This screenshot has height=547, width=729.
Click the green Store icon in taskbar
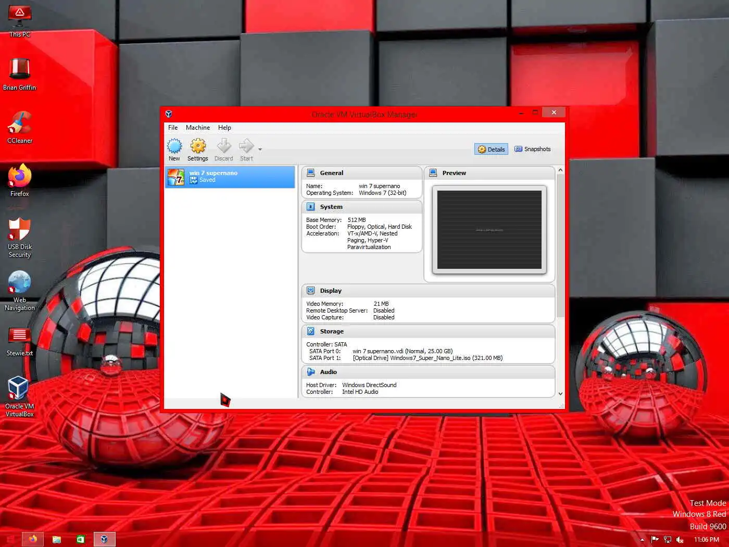[x=80, y=539]
